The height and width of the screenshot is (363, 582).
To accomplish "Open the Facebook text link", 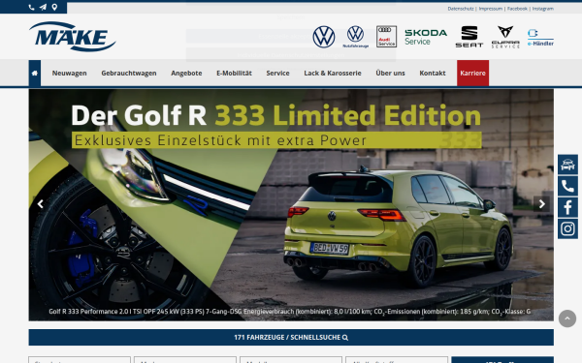I will [x=517, y=9].
